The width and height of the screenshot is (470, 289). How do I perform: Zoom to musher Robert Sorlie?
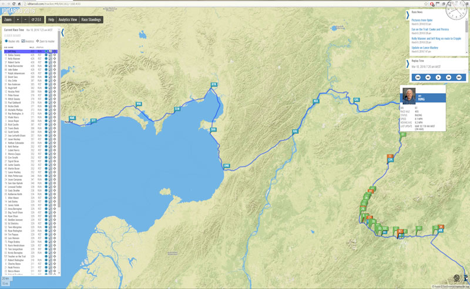(55, 62)
